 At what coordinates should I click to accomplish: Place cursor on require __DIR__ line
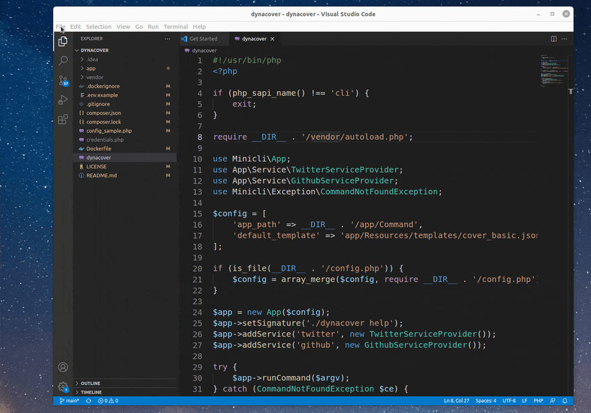[x=313, y=137]
